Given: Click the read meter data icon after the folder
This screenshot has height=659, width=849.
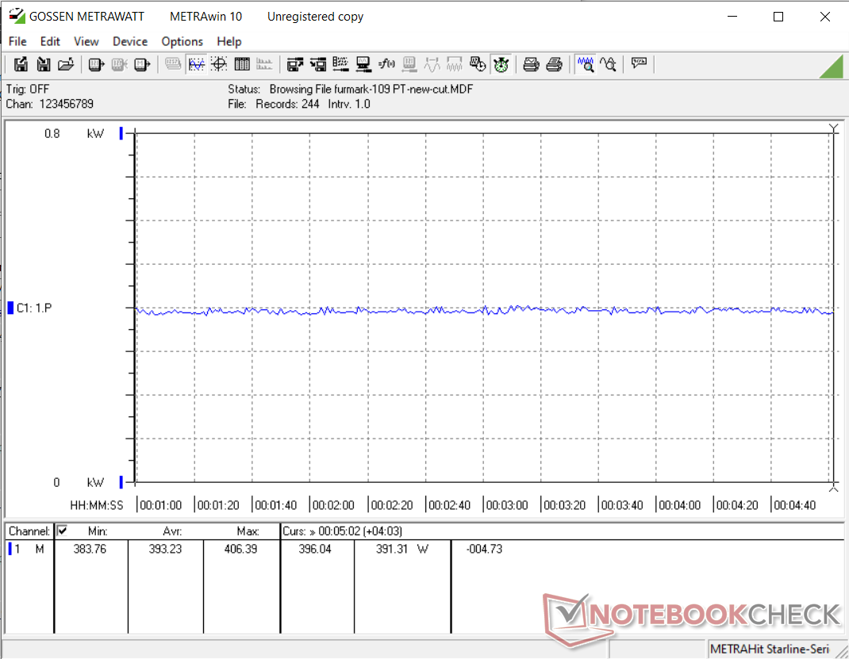Looking at the screenshot, I should pos(96,64).
